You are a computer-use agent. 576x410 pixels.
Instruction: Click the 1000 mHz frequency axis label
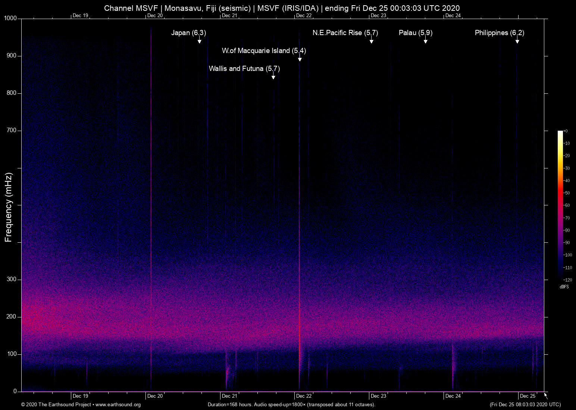10,18
